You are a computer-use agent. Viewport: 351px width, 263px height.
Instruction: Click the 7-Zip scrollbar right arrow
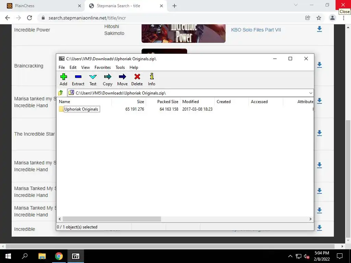click(x=310, y=219)
